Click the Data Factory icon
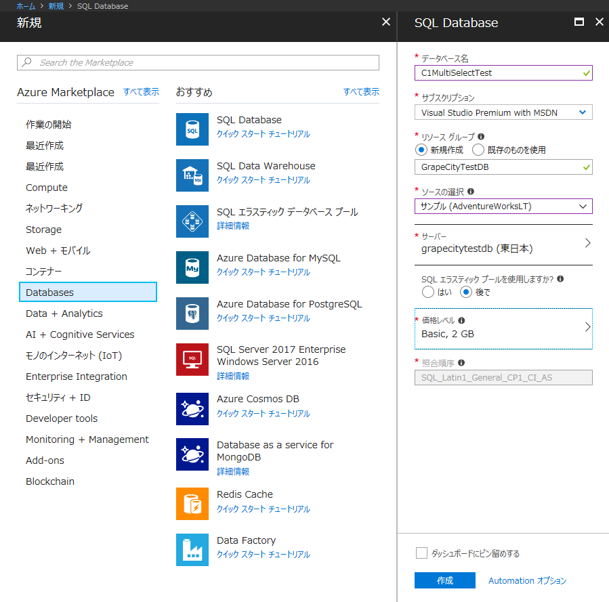This screenshot has height=602, width=609. click(192, 550)
